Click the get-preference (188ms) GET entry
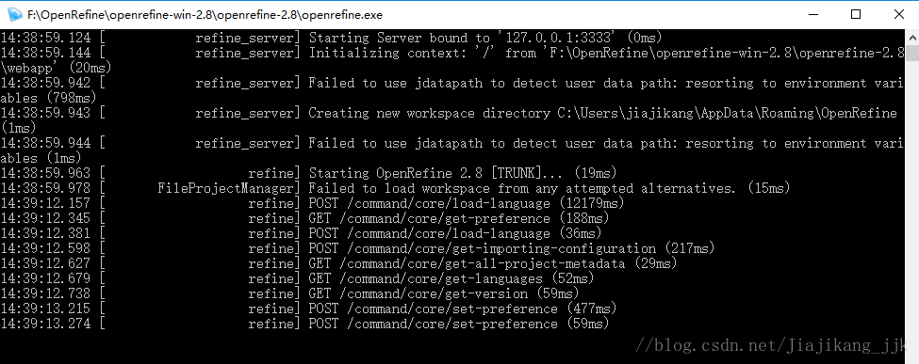The width and height of the screenshot is (919, 364). [x=304, y=219]
